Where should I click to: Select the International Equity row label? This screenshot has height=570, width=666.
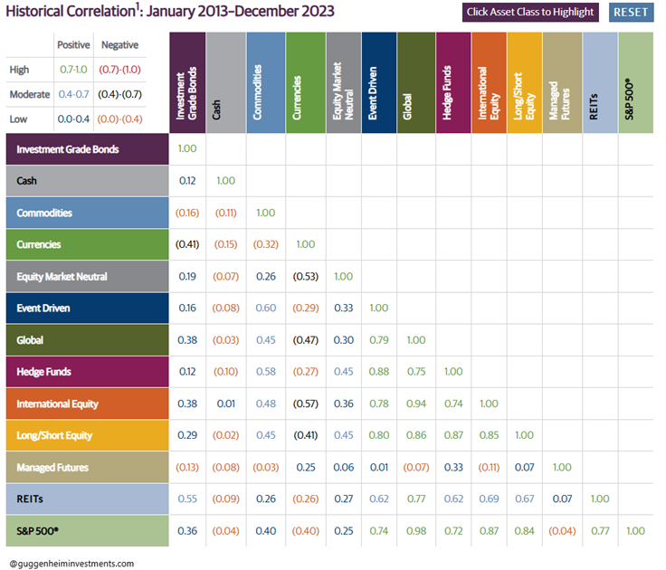coord(87,404)
